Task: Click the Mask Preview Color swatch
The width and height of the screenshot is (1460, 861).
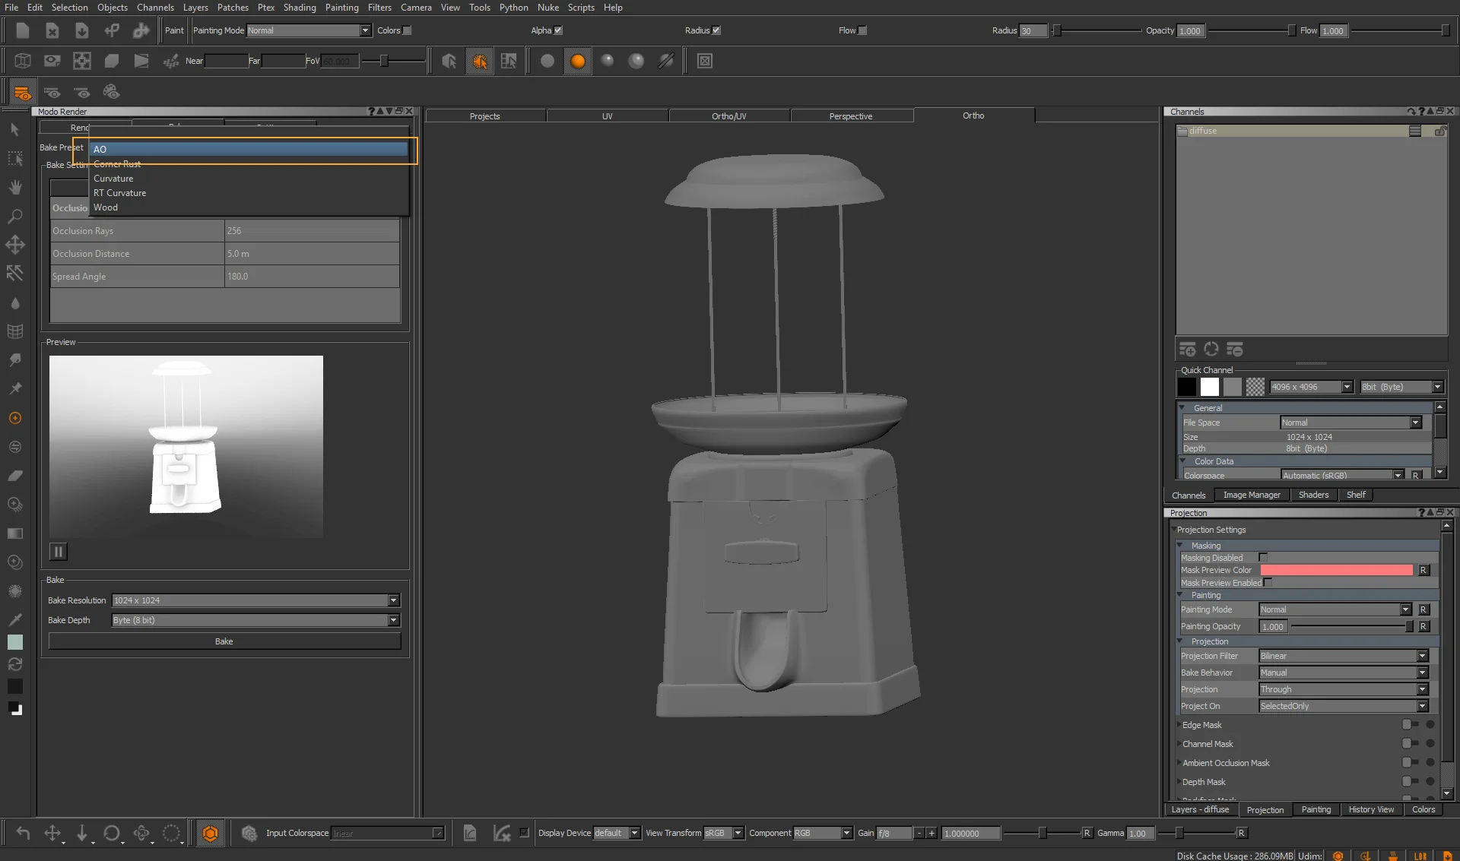Action: pyautogui.click(x=1336, y=570)
